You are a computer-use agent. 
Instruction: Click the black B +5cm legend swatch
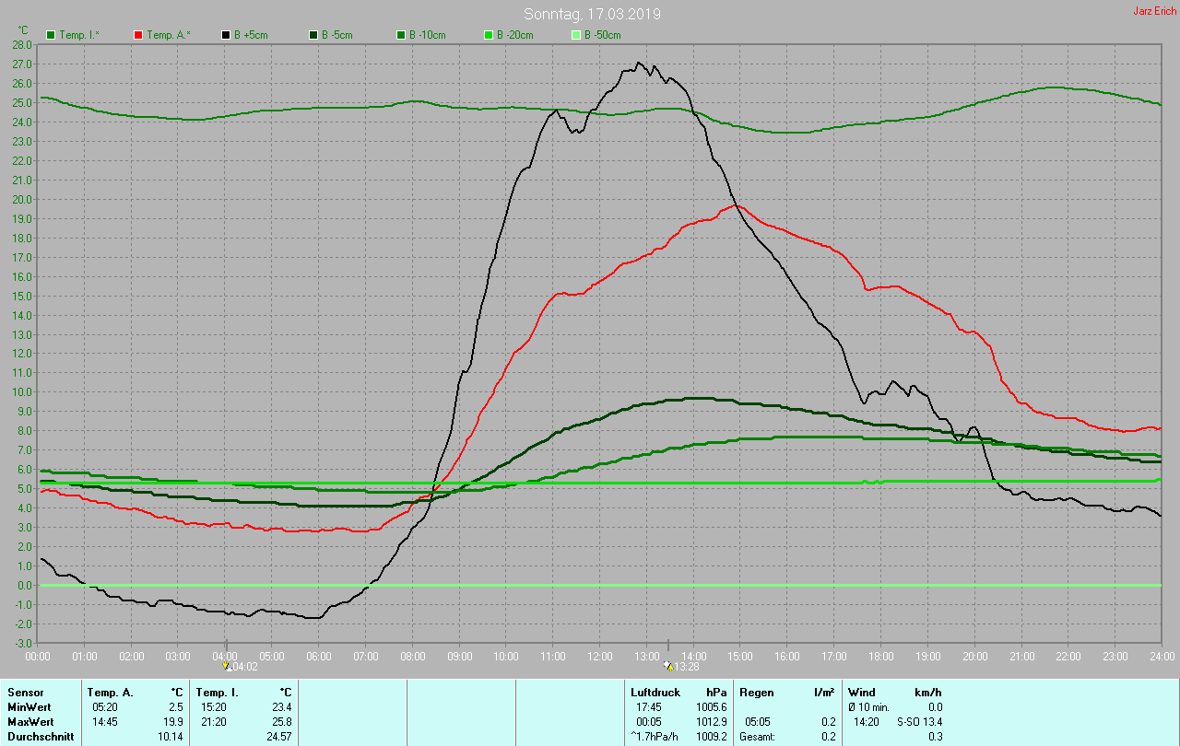pos(226,35)
